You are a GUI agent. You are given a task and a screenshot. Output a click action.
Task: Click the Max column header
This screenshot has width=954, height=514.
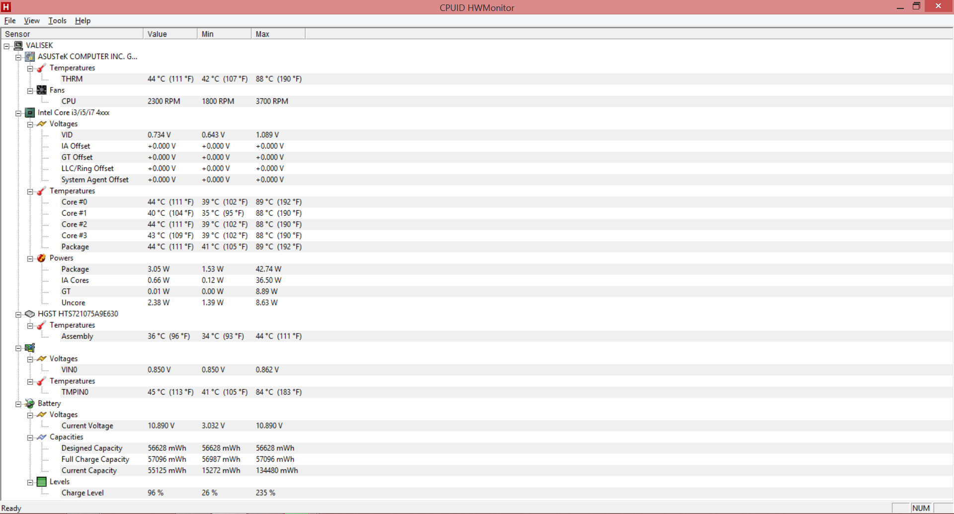pyautogui.click(x=278, y=34)
